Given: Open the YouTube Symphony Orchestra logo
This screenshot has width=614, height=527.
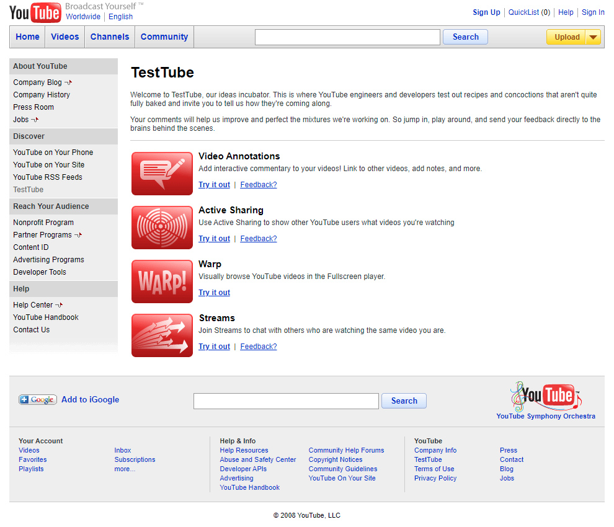Looking at the screenshot, I should [x=546, y=396].
